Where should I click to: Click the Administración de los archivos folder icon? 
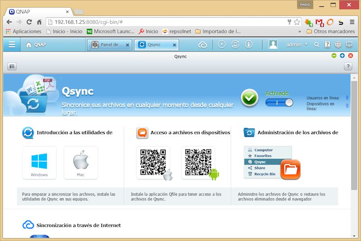click(249, 133)
